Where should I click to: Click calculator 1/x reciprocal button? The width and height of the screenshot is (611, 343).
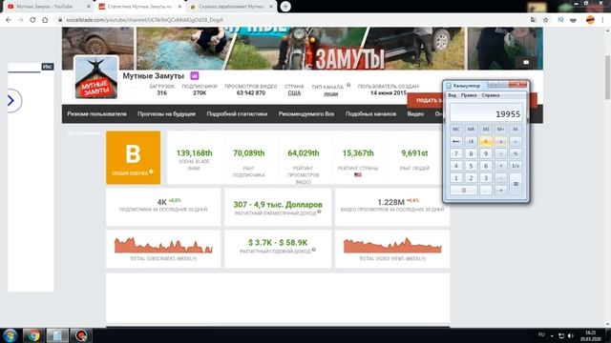pos(516,166)
